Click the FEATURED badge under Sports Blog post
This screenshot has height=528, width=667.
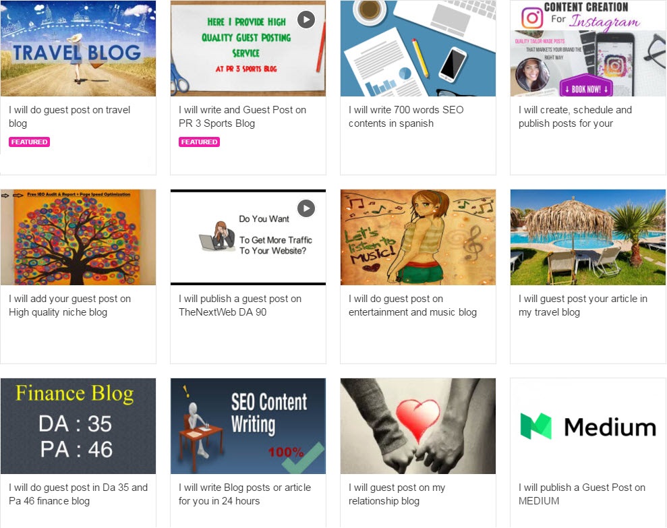tap(199, 142)
